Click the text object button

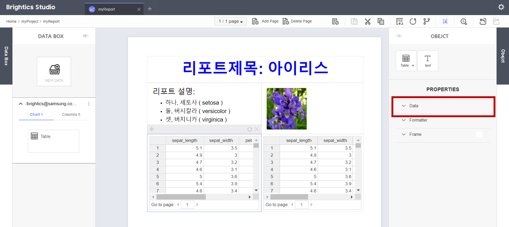428,61
